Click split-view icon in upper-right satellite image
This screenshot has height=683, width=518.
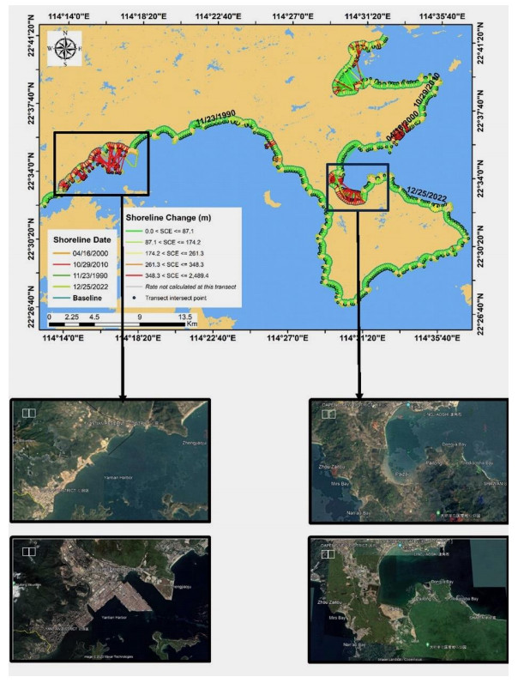click(x=328, y=414)
